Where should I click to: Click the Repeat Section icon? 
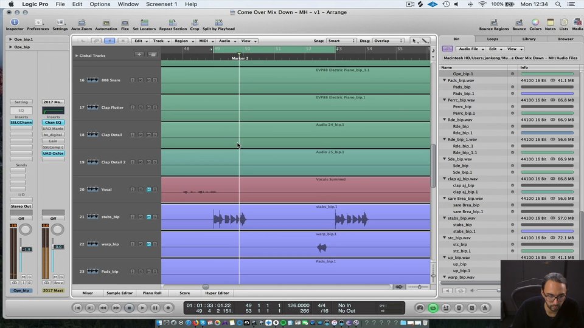[x=173, y=24]
